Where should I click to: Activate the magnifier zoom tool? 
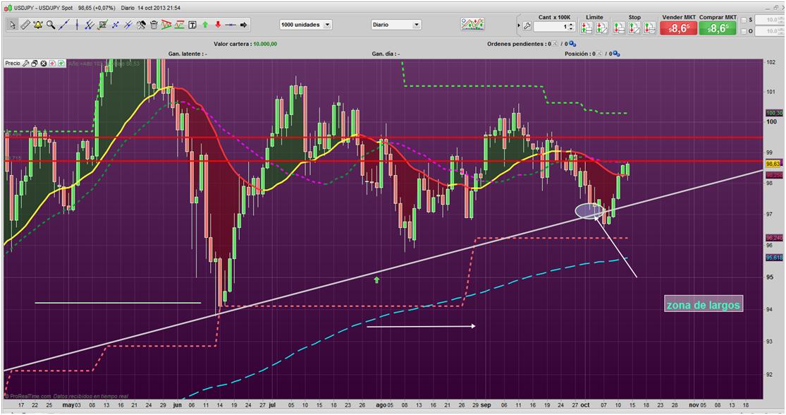51,25
